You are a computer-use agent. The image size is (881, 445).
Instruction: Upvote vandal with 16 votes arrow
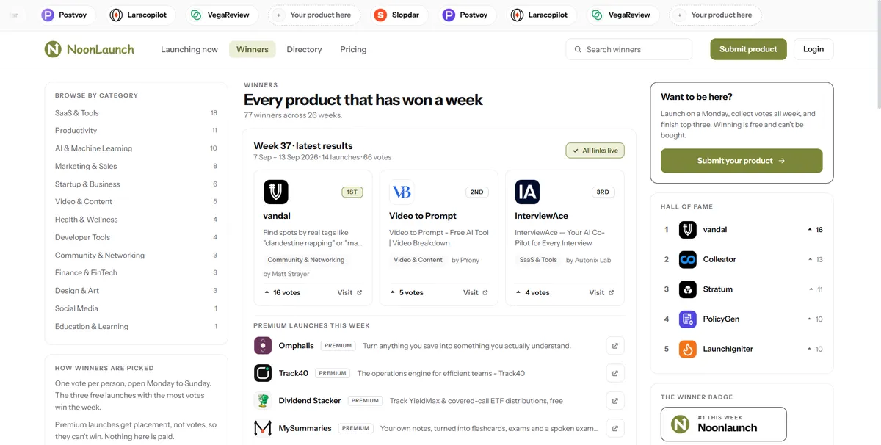coord(267,292)
